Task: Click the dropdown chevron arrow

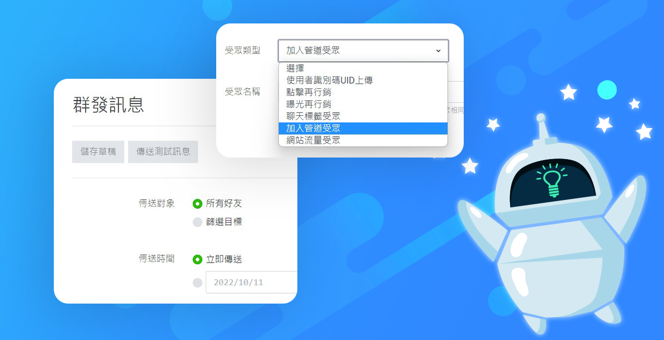Action: pos(438,51)
